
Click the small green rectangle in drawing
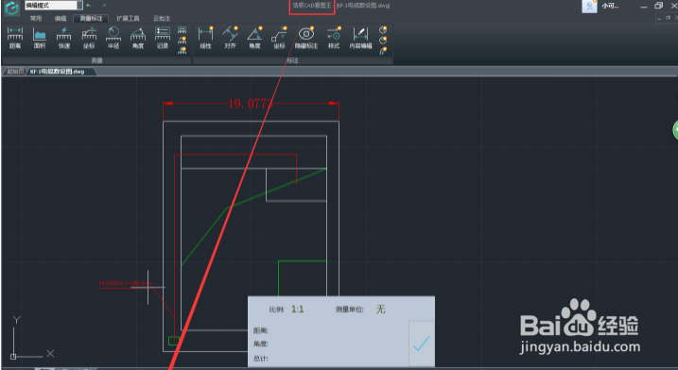[x=173, y=341]
